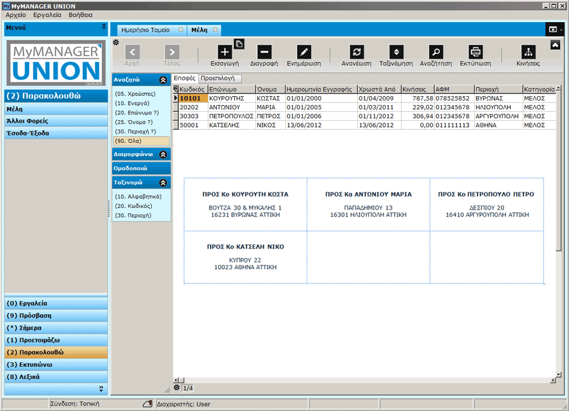Open (1) Προετοιμάζω section
The width and height of the screenshot is (569, 411).
pyautogui.click(x=56, y=340)
